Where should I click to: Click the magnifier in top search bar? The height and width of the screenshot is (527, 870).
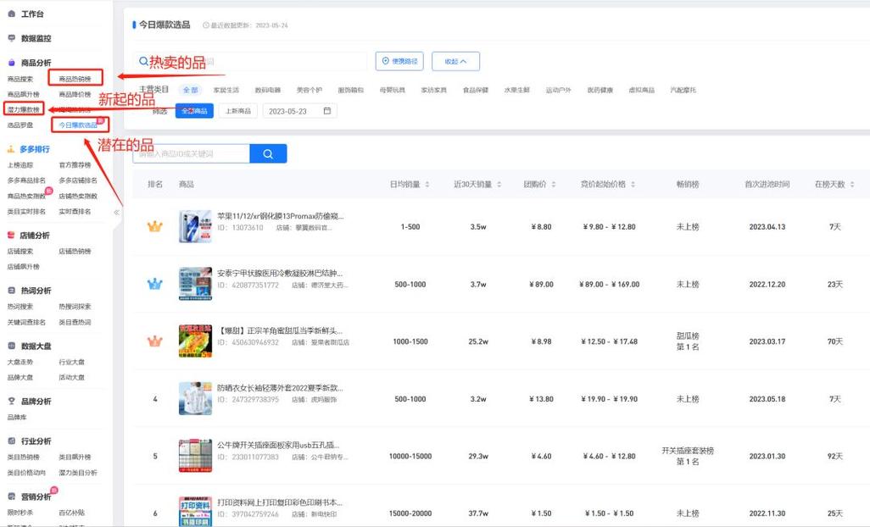tap(143, 62)
